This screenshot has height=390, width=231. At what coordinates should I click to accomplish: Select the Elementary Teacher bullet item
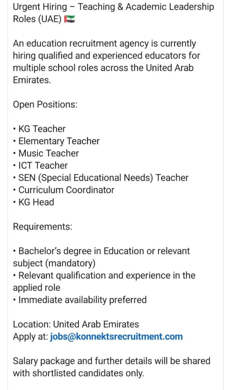(x=59, y=141)
